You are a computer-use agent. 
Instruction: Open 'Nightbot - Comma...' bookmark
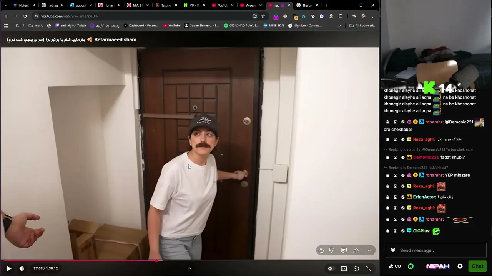pos(305,26)
